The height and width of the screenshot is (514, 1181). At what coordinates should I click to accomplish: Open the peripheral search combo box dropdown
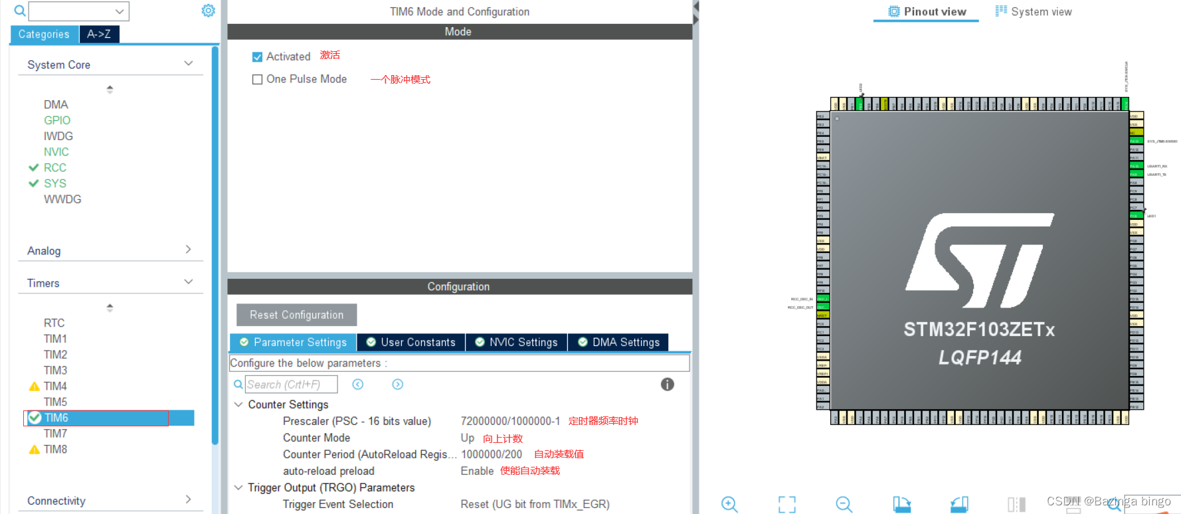(120, 11)
